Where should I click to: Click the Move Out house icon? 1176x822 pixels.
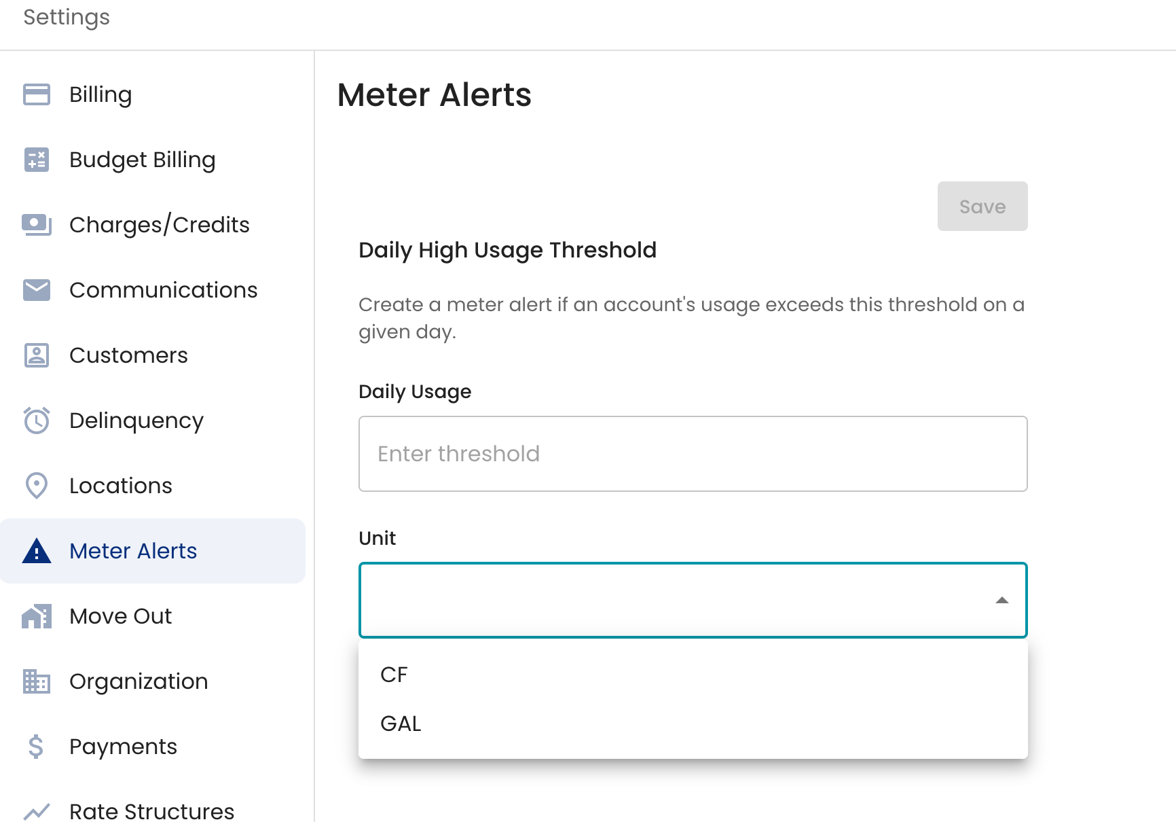coord(37,616)
